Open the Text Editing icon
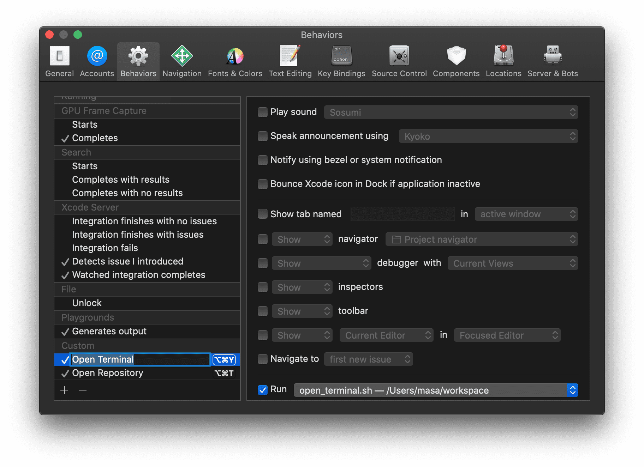Image resolution: width=644 pixels, height=467 pixels. coord(290,55)
